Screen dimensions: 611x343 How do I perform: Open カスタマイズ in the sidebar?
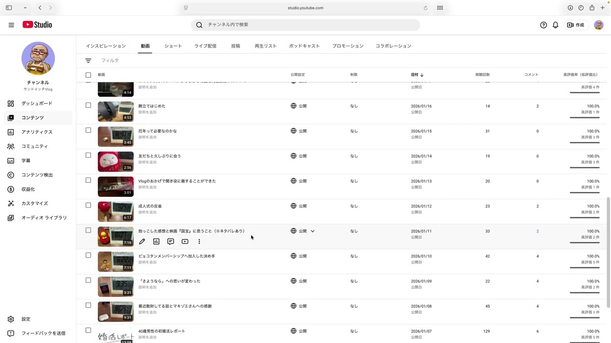click(38, 203)
